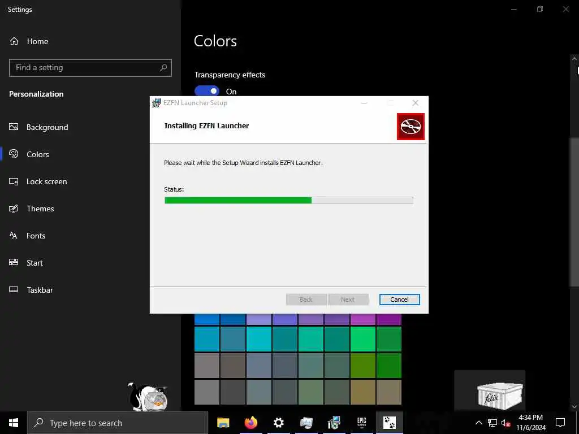Click the Home icon in Settings sidebar
Screen dimensions: 579x434
point(14,41)
